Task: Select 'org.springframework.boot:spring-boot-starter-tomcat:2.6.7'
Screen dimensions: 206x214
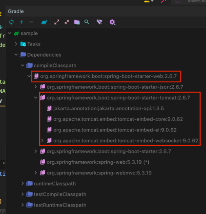Action: pyautogui.click(x=118, y=98)
